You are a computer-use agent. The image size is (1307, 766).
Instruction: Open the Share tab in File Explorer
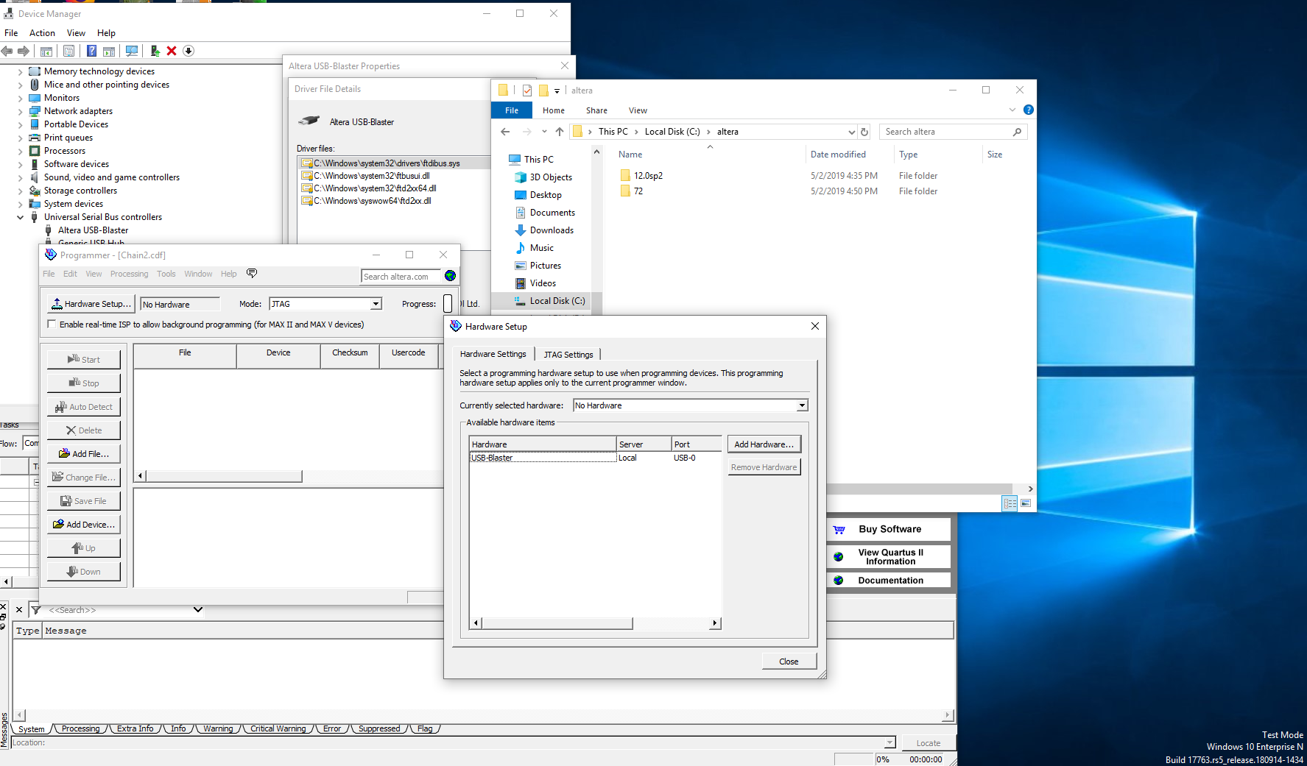[x=596, y=110]
